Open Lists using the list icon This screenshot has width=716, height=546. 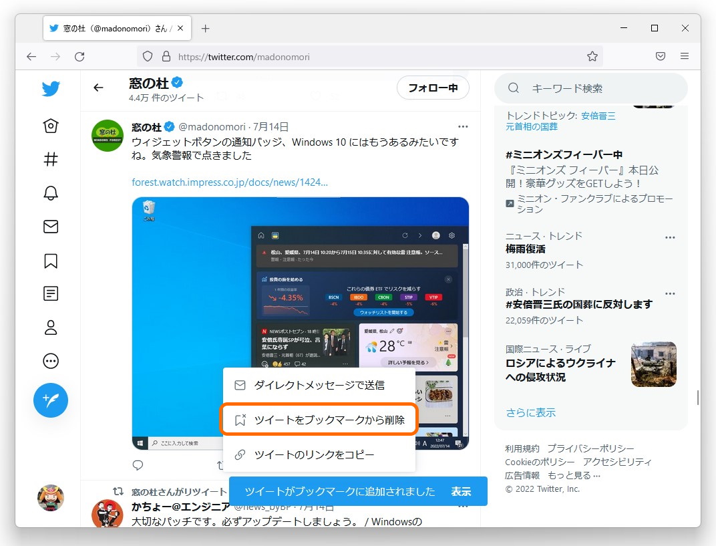pos(50,293)
